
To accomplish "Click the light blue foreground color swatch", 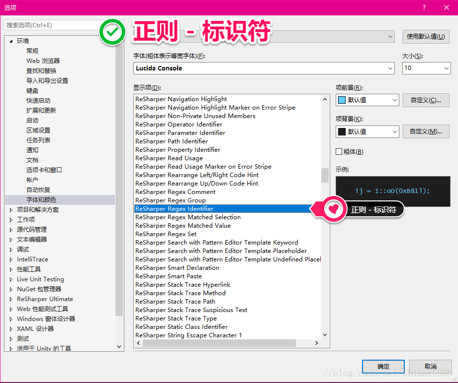I will [342, 100].
